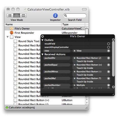Click pushedDiv action connection circle
The image size is (120, 121).
click(109, 58)
